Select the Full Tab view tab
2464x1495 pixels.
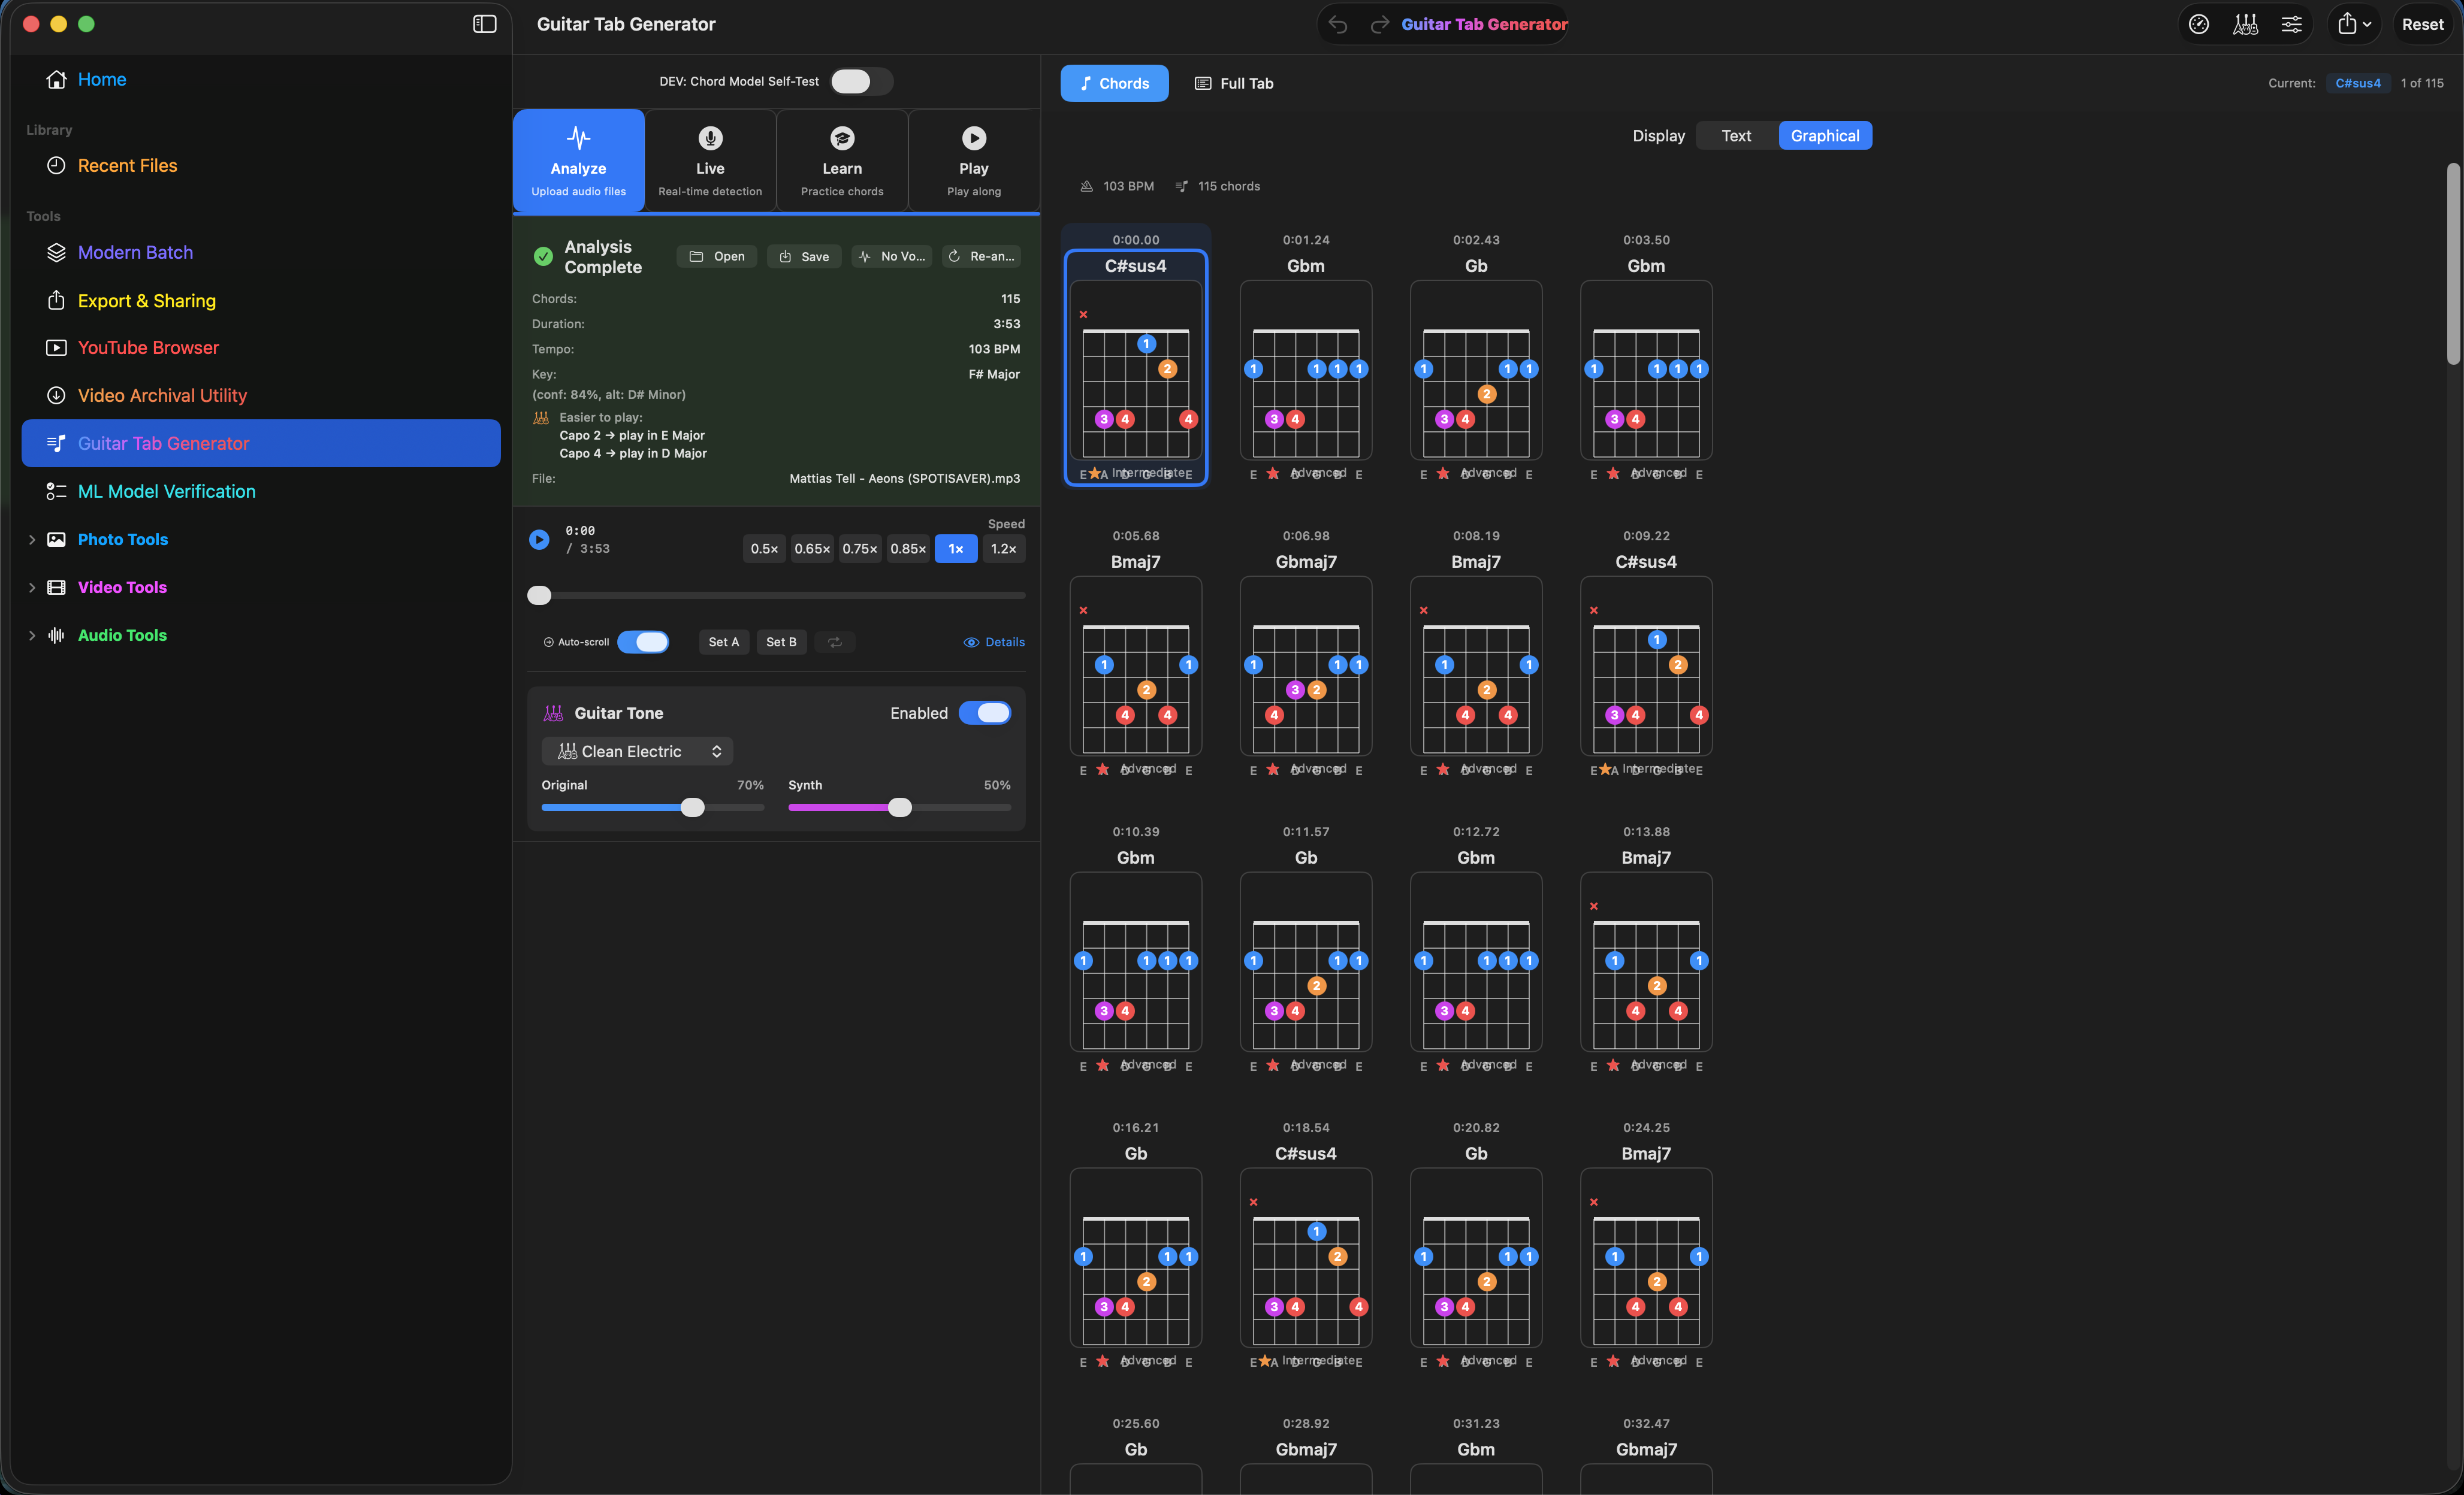[x=1235, y=83]
